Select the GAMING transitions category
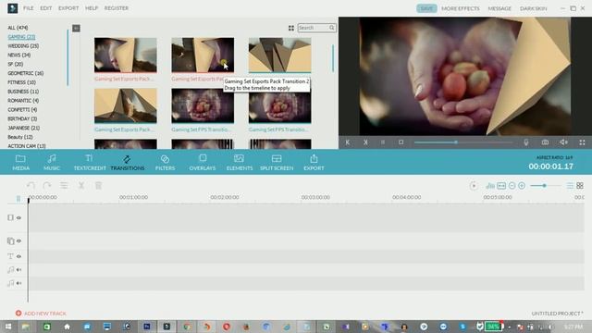This screenshot has width=592, height=333. pyautogui.click(x=21, y=37)
